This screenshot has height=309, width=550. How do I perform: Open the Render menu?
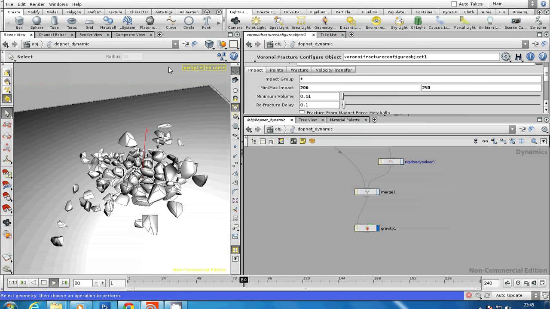coord(37,4)
